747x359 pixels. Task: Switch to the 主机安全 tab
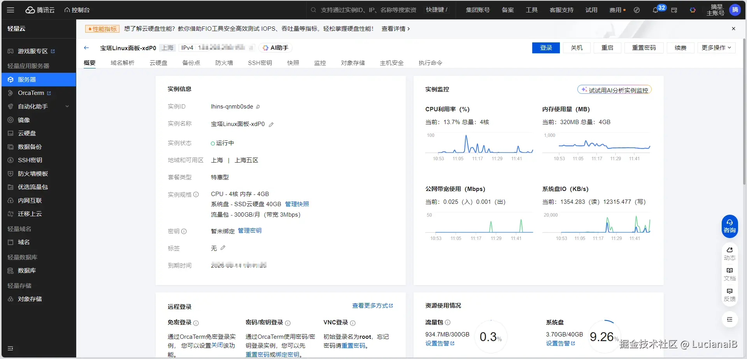pyautogui.click(x=392, y=63)
